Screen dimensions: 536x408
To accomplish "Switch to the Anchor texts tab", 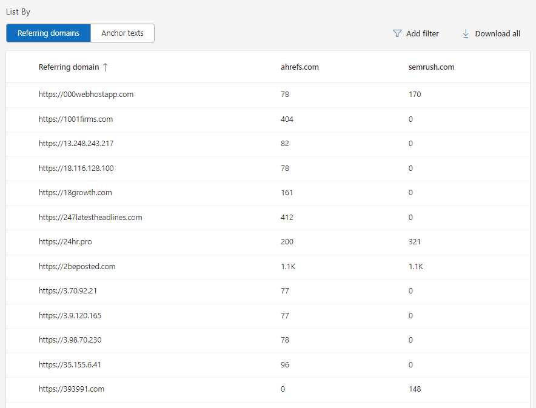I will (x=122, y=33).
